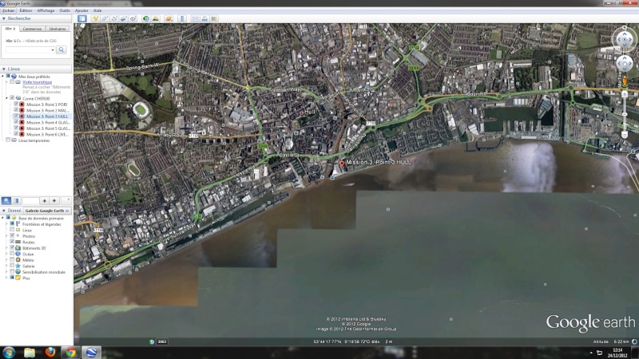Uncheck Mission 3: Point 2 MAL checkbox
639x359 pixels.
click(x=16, y=110)
